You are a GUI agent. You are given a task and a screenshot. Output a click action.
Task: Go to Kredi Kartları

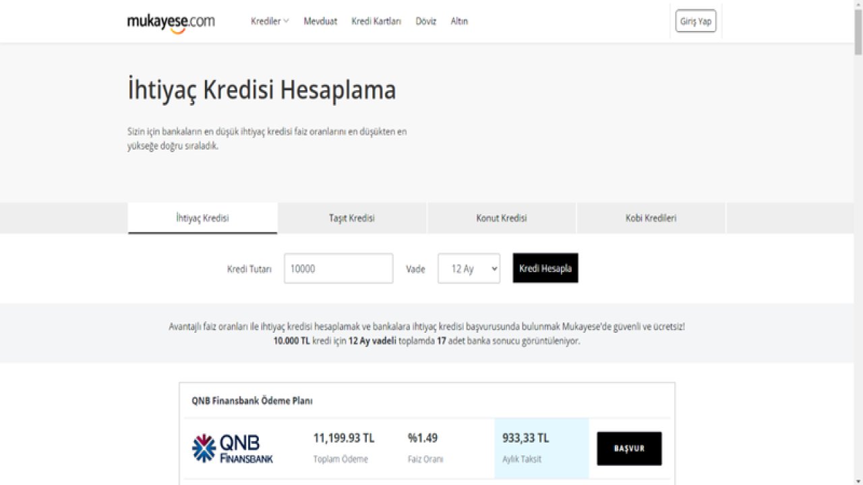[x=376, y=21]
